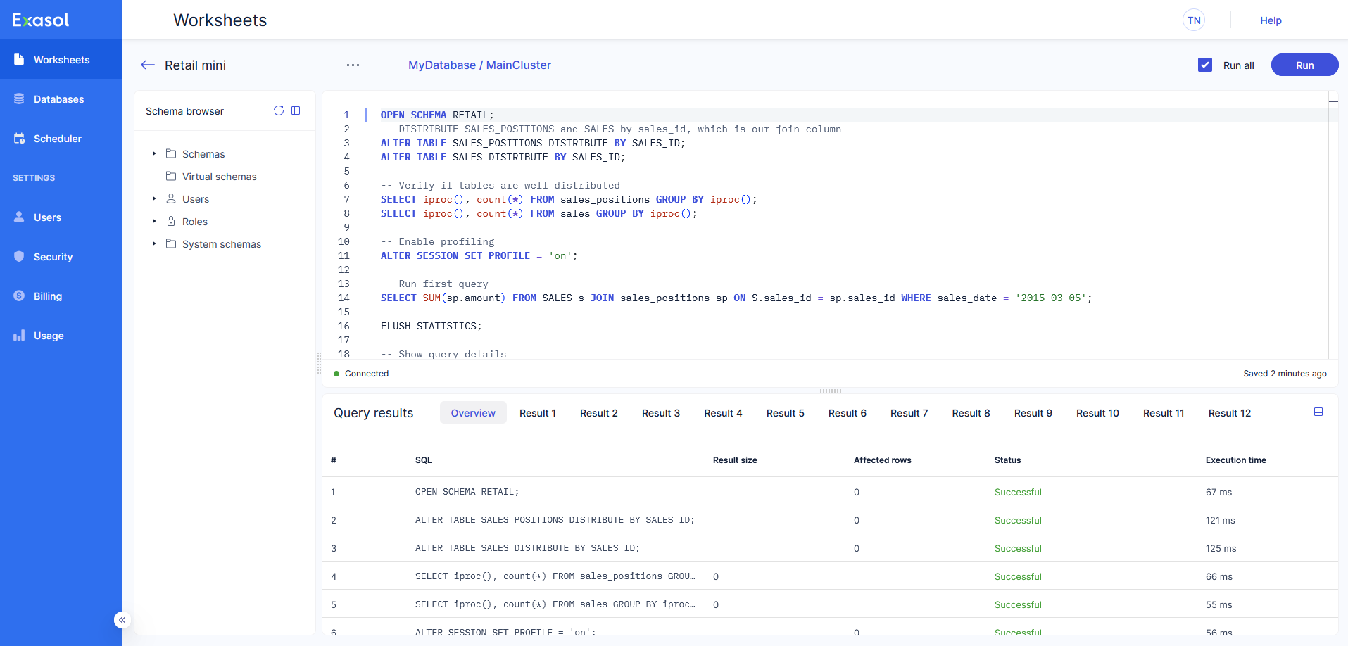The height and width of the screenshot is (646, 1348).
Task: Click the MyDatabase / MainCluster link
Action: [x=479, y=65]
